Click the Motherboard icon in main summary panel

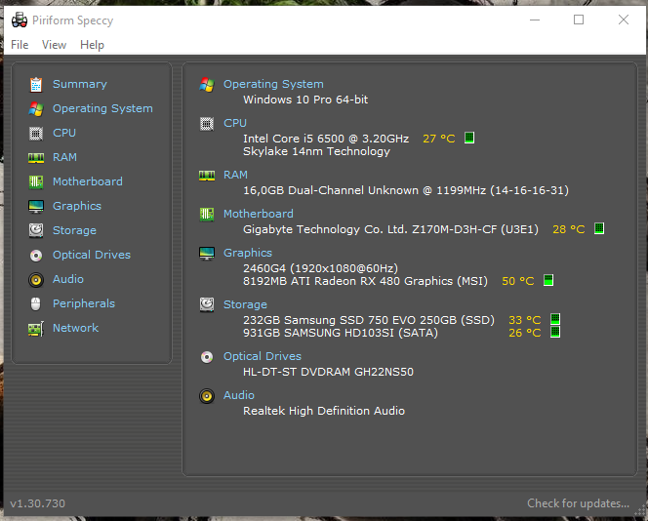click(x=207, y=214)
